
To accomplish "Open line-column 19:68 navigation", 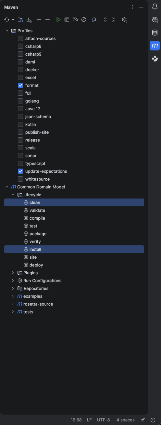I will click(76, 420).
